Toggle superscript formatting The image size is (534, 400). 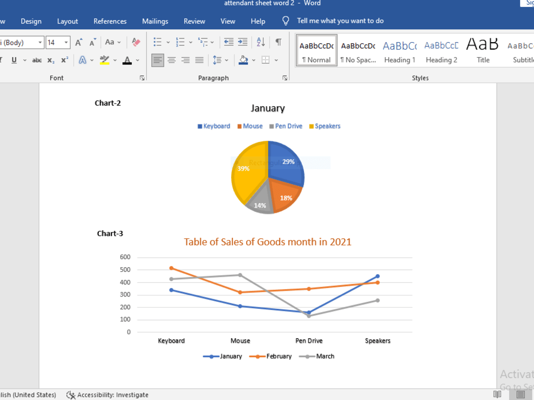(x=65, y=60)
